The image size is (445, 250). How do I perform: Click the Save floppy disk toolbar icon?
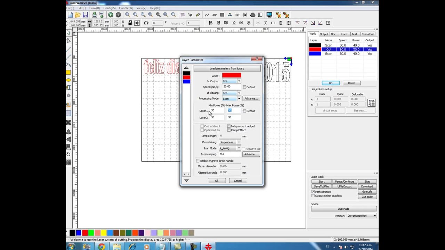pyautogui.click(x=85, y=15)
